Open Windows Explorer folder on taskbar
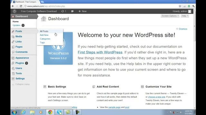Viewport: 206px width, 115px height. click(32, 112)
